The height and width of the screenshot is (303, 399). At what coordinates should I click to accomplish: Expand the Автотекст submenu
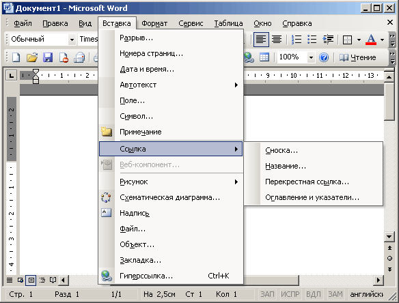[171, 85]
